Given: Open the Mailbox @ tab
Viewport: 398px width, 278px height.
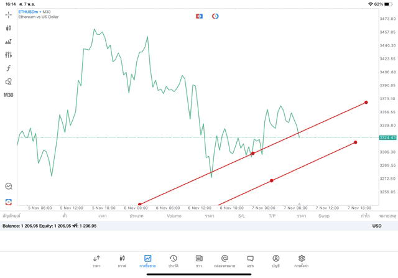Looking at the screenshot, I should (224, 261).
